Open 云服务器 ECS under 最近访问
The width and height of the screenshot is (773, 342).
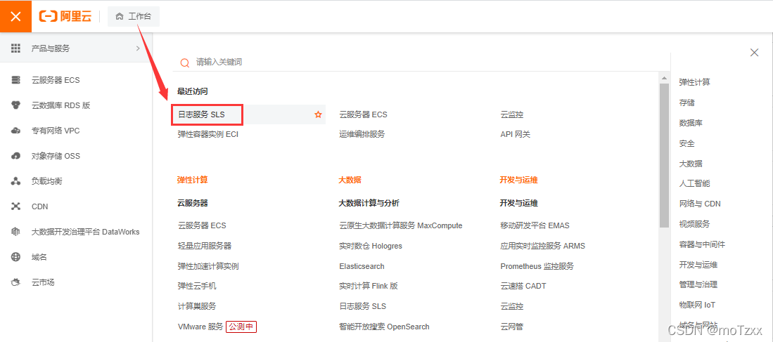(x=364, y=114)
